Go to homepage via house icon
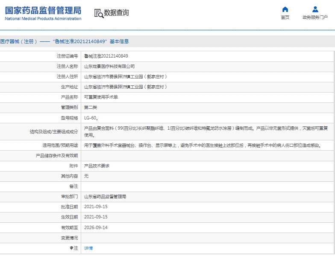Image resolution: width=335 pixels, height=256 pixels. (x=285, y=9)
